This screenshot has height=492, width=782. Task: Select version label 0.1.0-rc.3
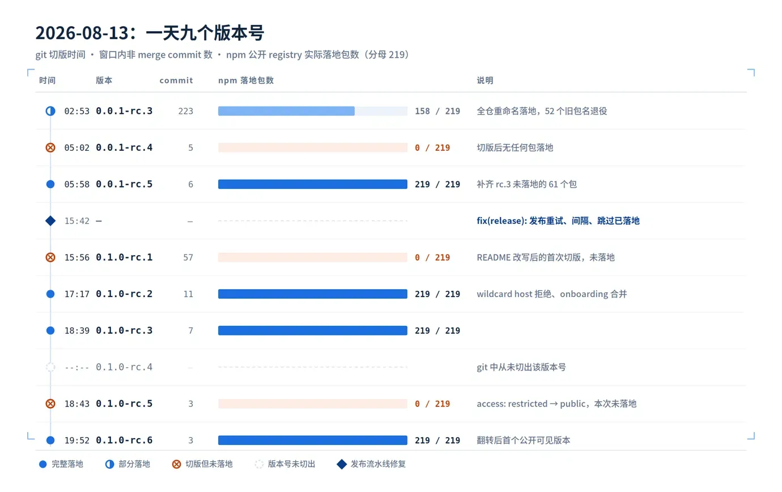pos(124,330)
